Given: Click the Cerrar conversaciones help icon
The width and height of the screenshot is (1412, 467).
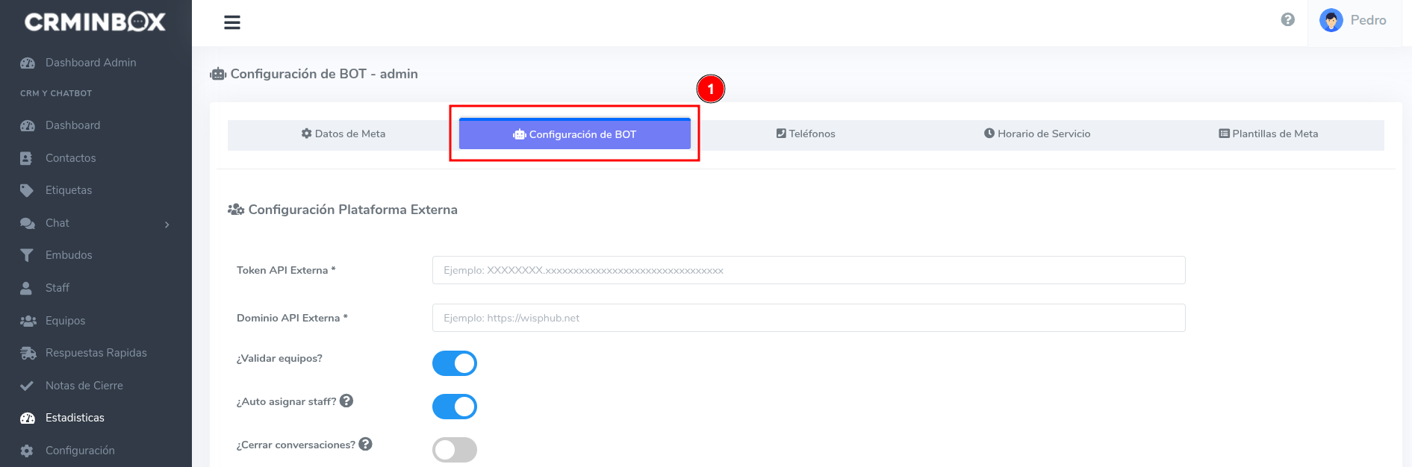Looking at the screenshot, I should 365,444.
